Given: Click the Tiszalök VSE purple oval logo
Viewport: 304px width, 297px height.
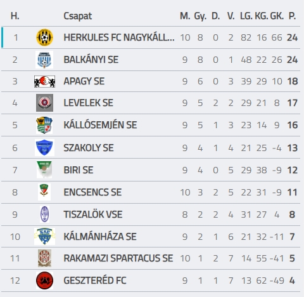Looking at the screenshot, I should 44,214.
